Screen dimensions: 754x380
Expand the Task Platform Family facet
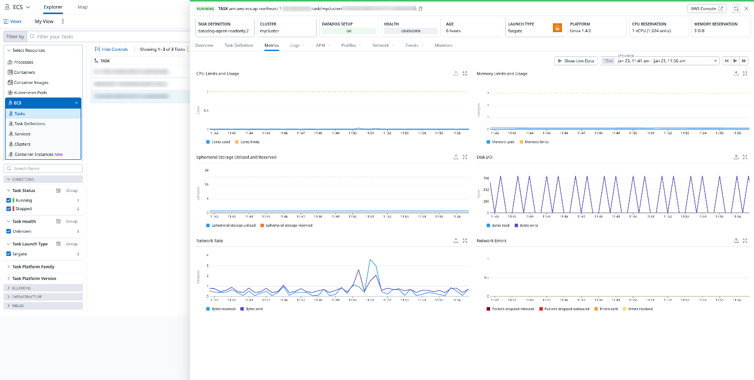tap(9, 266)
